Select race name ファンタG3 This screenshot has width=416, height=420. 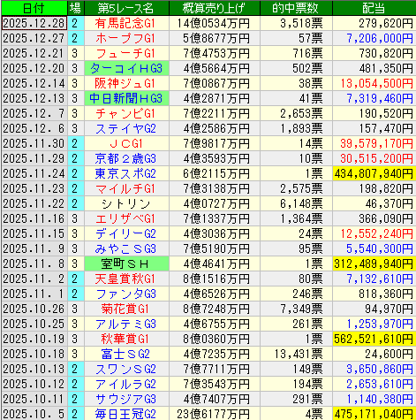(x=126, y=294)
